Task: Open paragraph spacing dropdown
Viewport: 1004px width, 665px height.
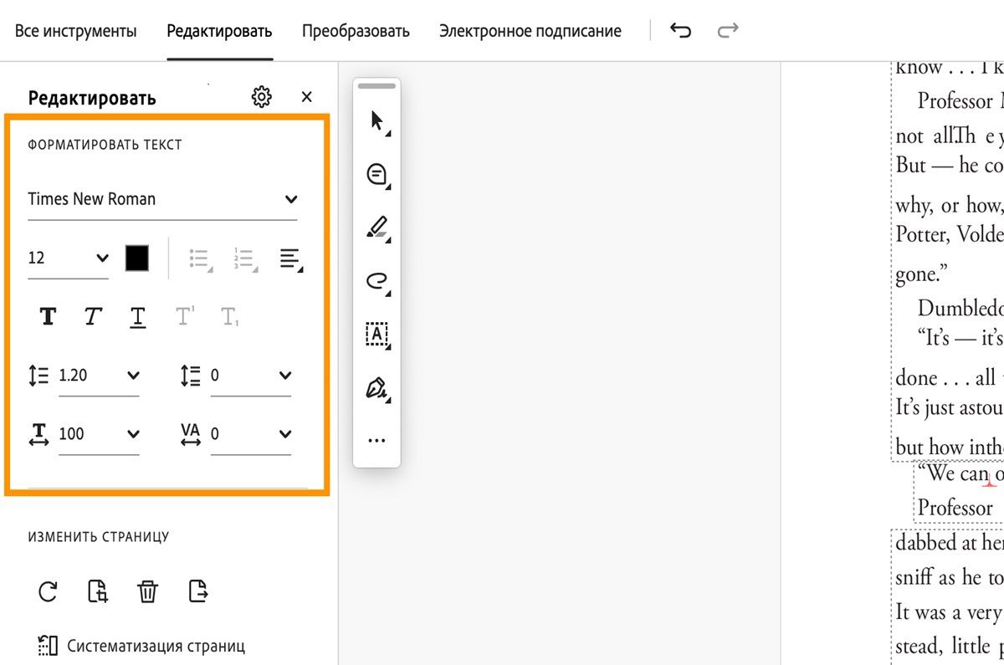Action: coord(285,375)
